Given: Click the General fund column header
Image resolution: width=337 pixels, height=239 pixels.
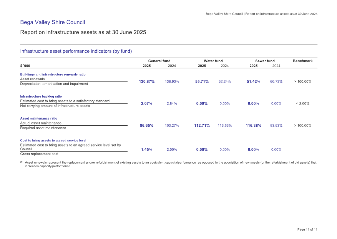Looking at the screenshot, I should pos(159,61).
